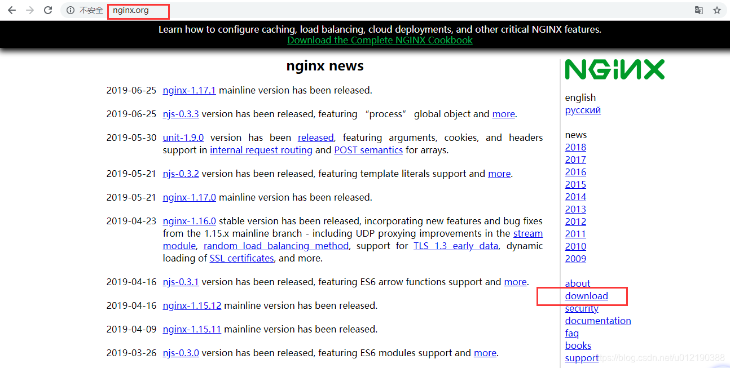Go to the security page
Viewport: 730px width, 368px height.
coord(582,308)
